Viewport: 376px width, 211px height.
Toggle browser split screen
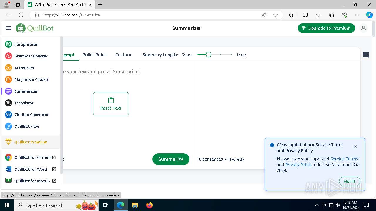coord(305,15)
